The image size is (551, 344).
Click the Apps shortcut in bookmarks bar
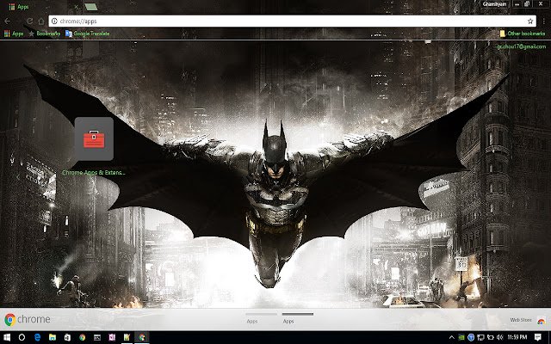14,34
